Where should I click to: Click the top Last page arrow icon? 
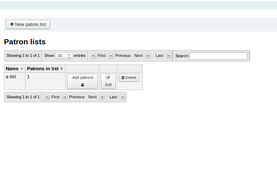click(x=168, y=56)
